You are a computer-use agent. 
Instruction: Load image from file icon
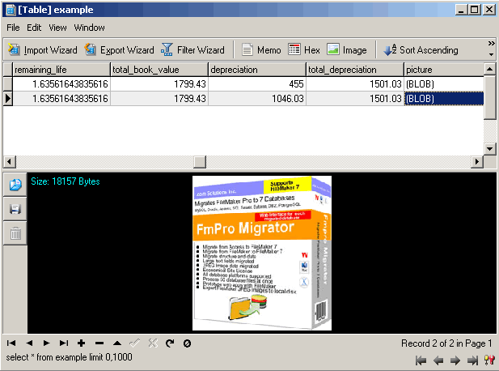point(15,185)
